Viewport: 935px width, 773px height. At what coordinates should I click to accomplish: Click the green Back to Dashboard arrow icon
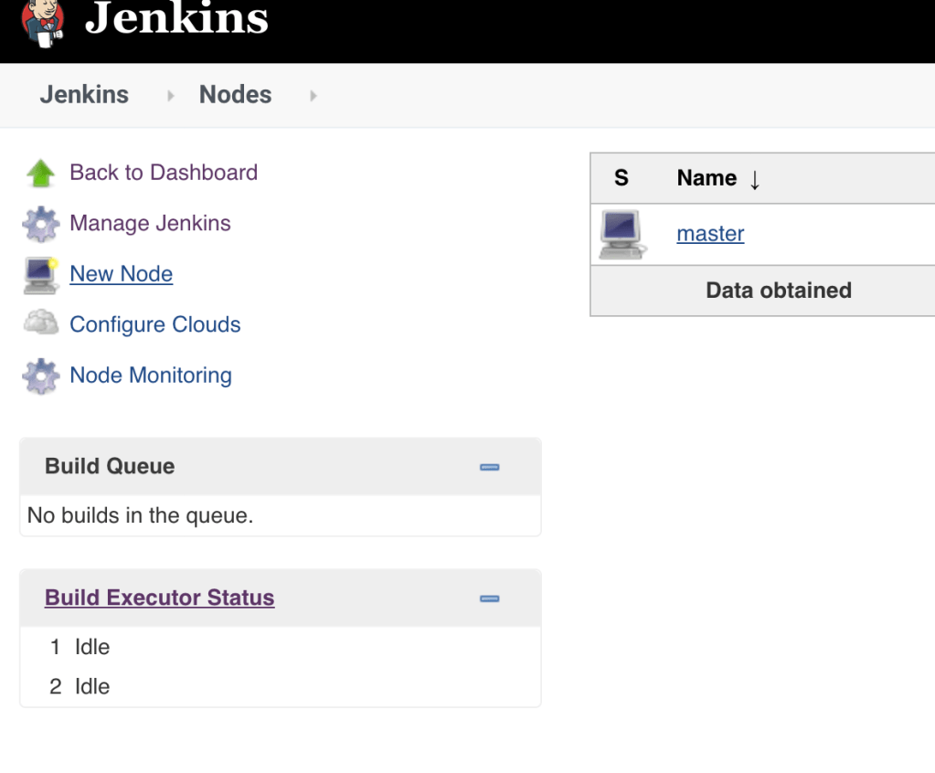[40, 173]
